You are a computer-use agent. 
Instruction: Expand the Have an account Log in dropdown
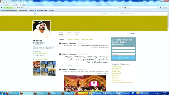127,13
